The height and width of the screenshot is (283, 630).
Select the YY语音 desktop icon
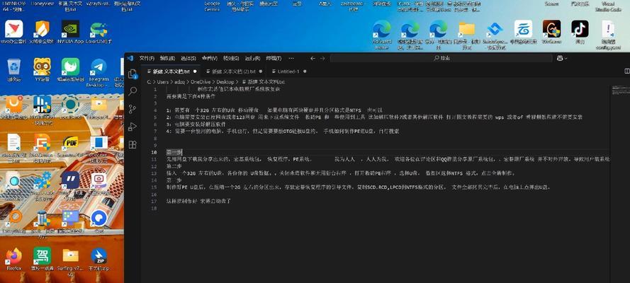(43, 70)
